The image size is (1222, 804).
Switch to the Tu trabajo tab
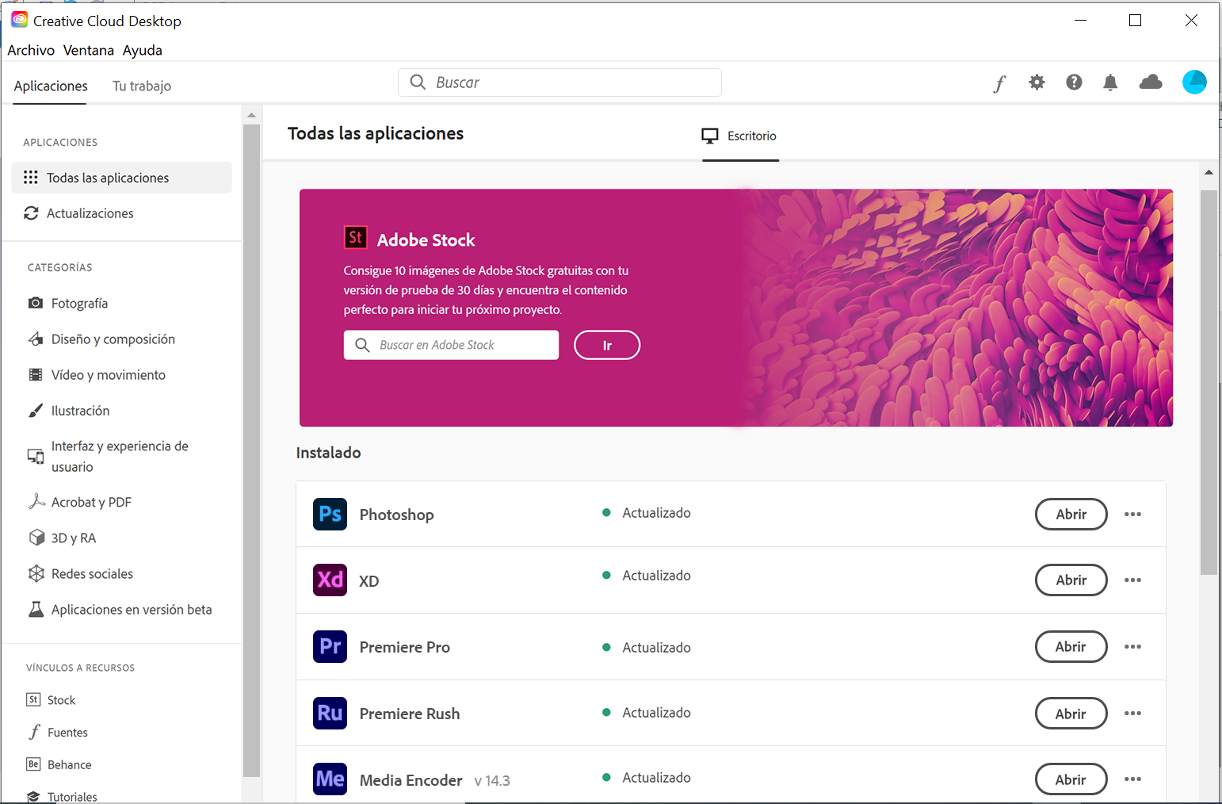tap(141, 86)
